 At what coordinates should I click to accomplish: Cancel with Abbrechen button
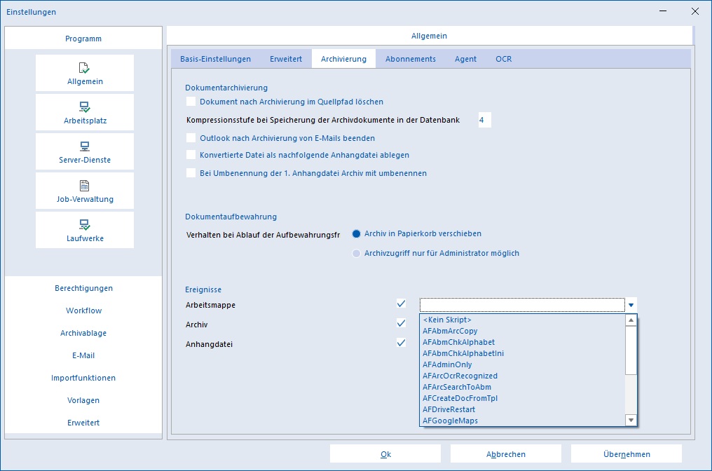click(506, 453)
